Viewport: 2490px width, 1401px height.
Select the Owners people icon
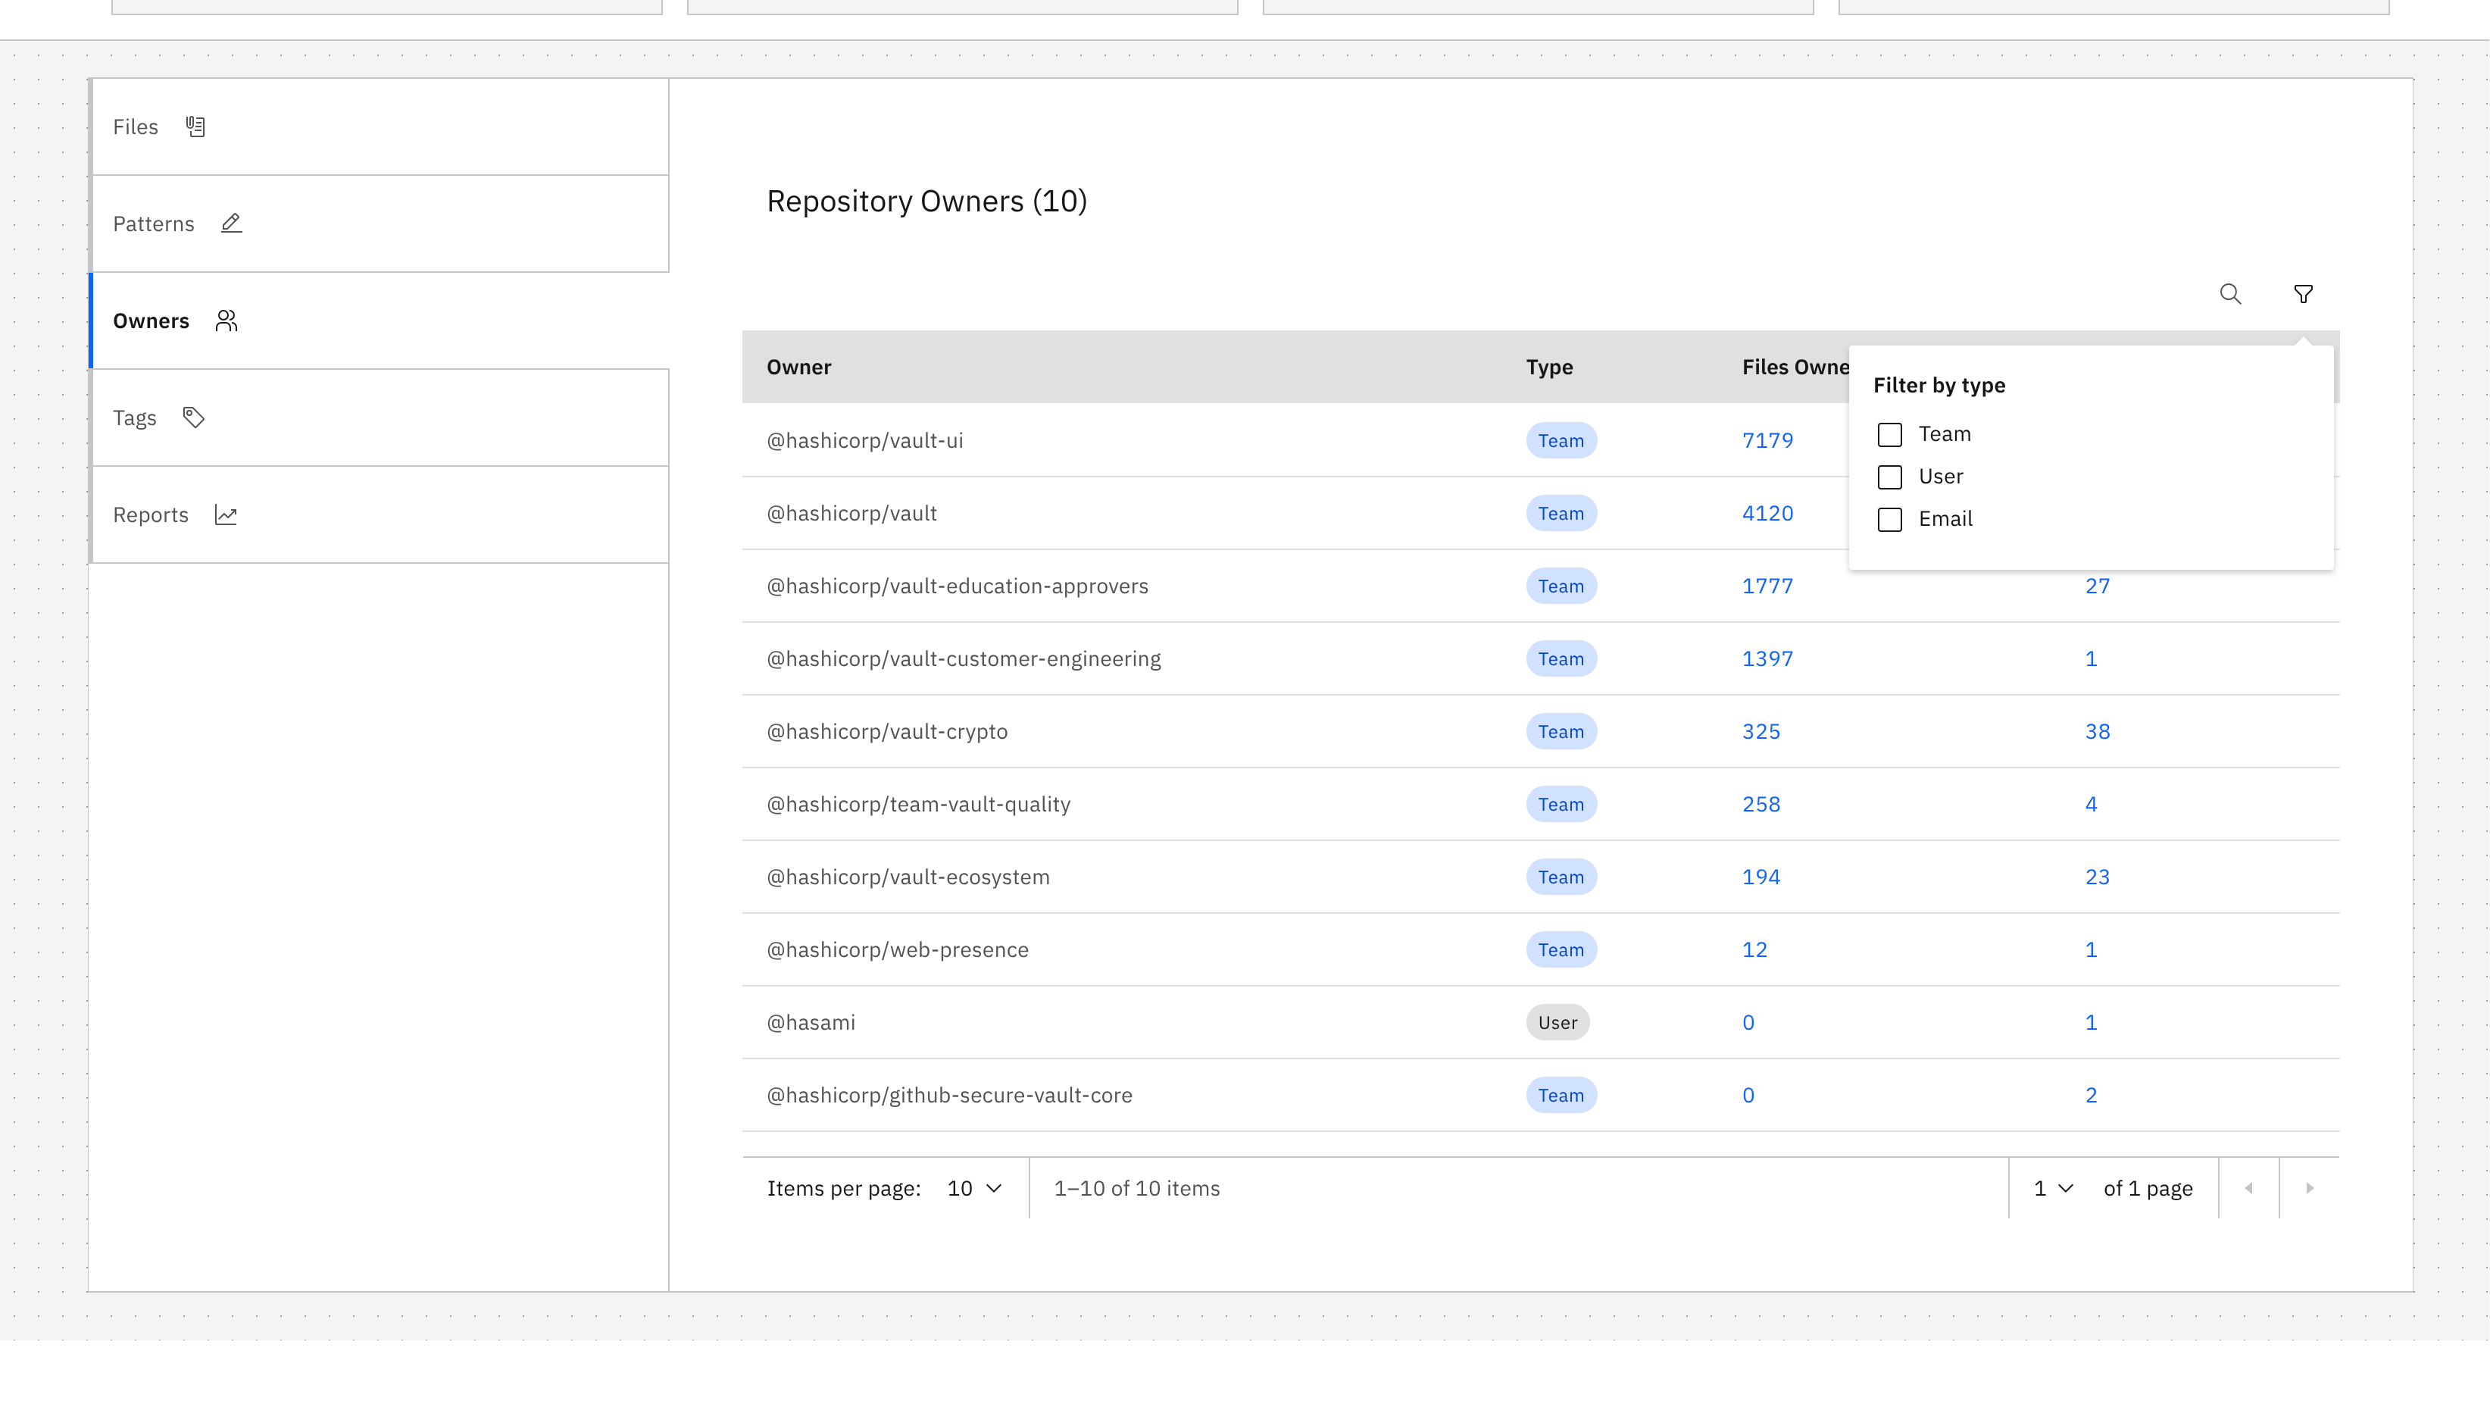click(225, 320)
